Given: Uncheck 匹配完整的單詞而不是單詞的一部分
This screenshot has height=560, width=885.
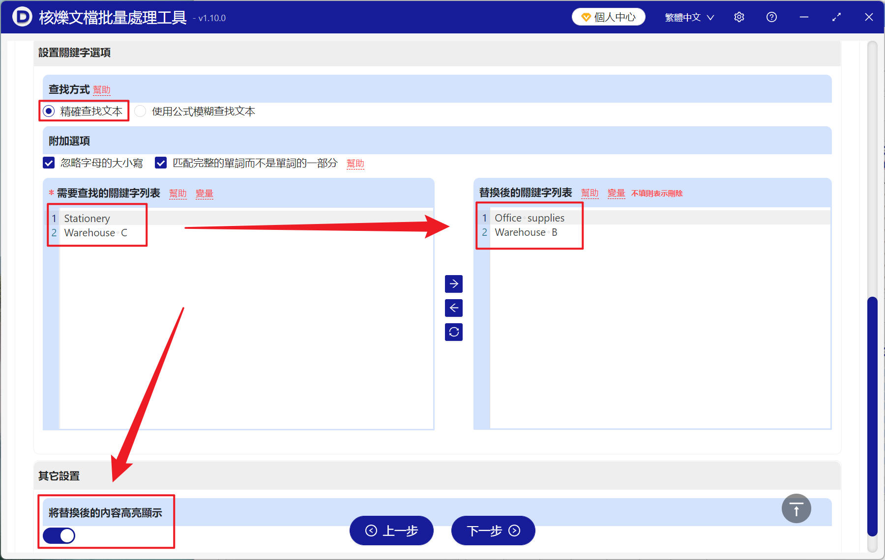Looking at the screenshot, I should point(161,163).
